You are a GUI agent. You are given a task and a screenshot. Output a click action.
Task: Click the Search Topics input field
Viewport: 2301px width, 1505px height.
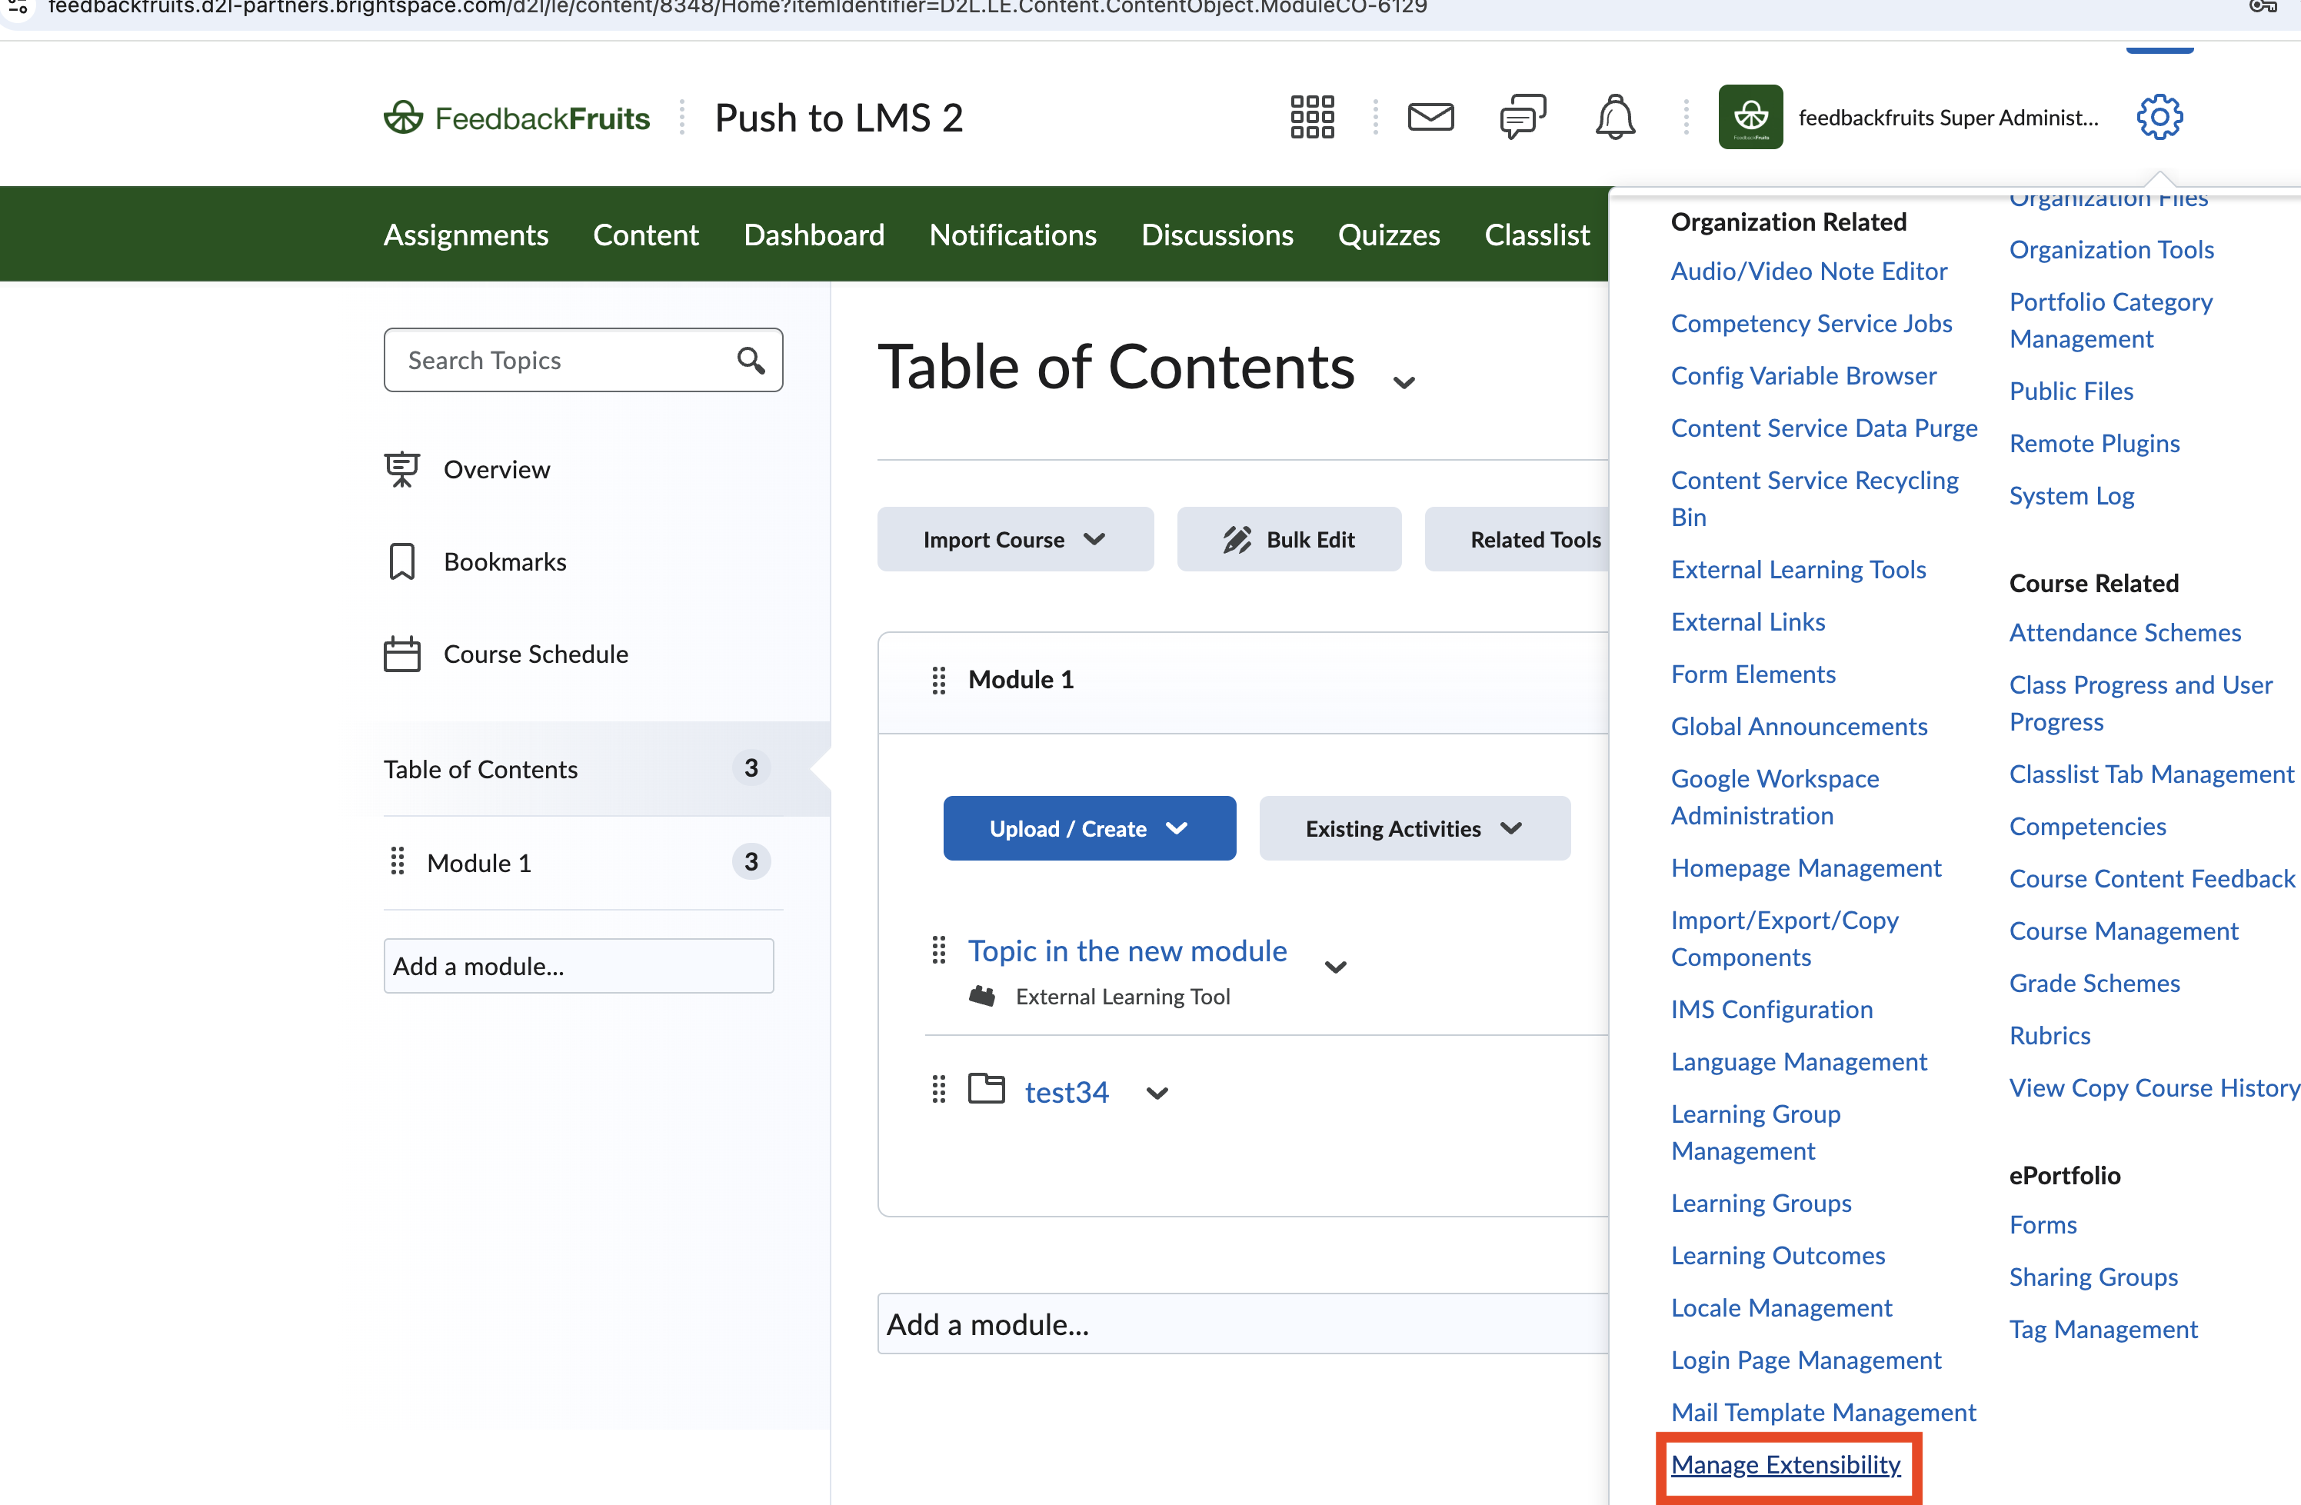coord(582,361)
